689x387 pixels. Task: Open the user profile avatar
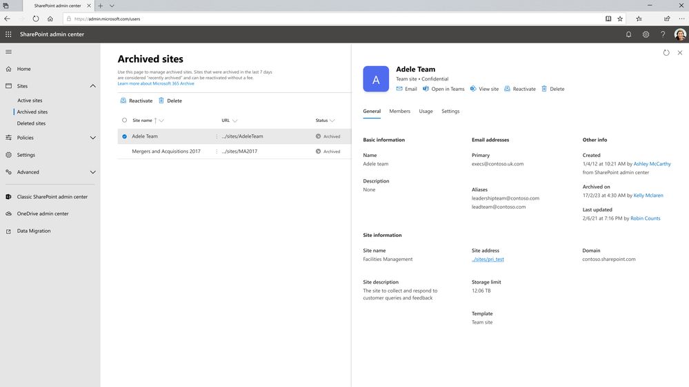coord(680,34)
